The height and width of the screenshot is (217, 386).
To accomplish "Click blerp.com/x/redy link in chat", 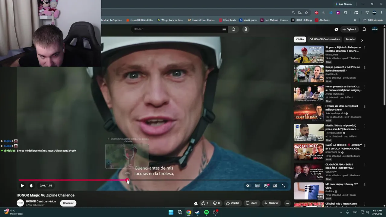I will pos(62,151).
